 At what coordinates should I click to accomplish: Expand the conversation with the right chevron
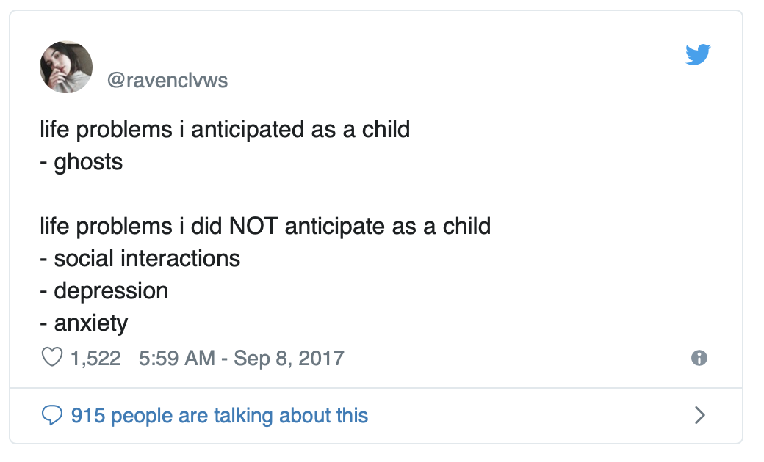(699, 415)
